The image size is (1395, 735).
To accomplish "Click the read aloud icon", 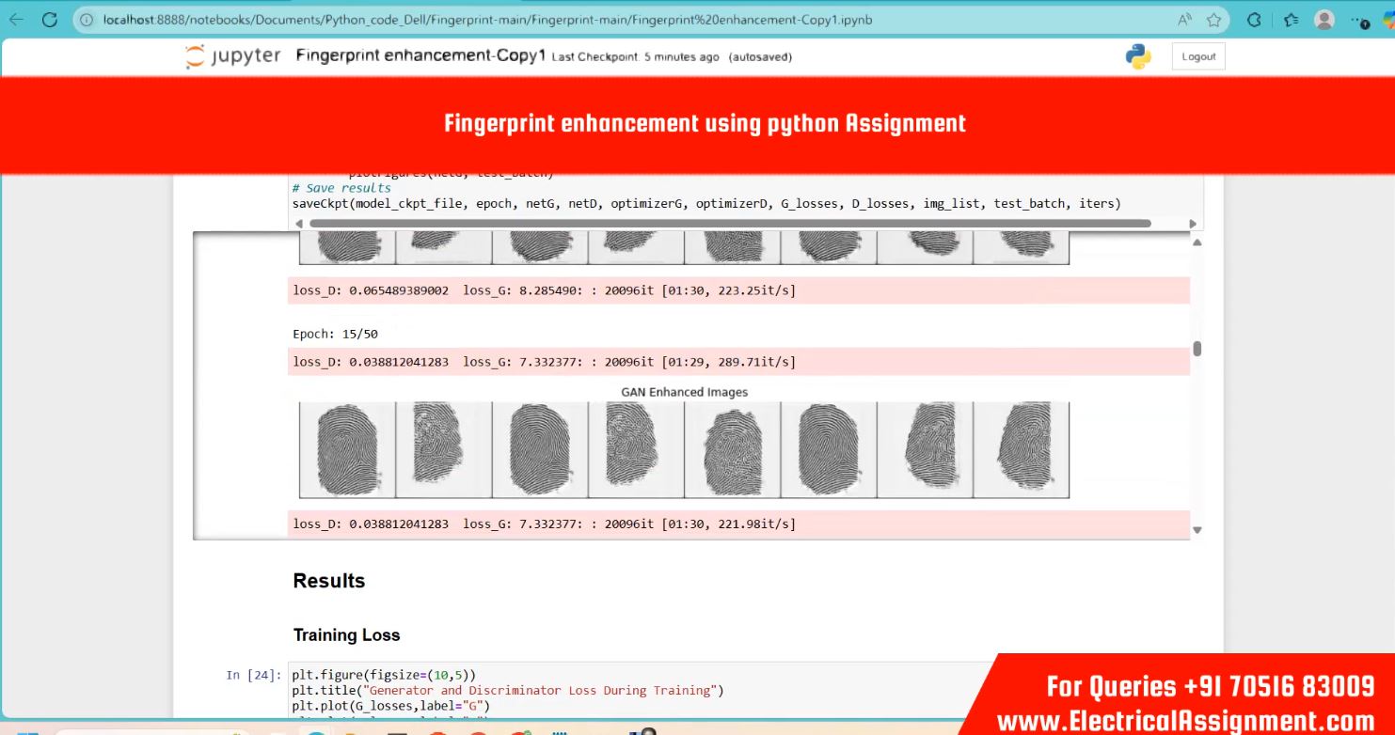I will [x=1184, y=19].
